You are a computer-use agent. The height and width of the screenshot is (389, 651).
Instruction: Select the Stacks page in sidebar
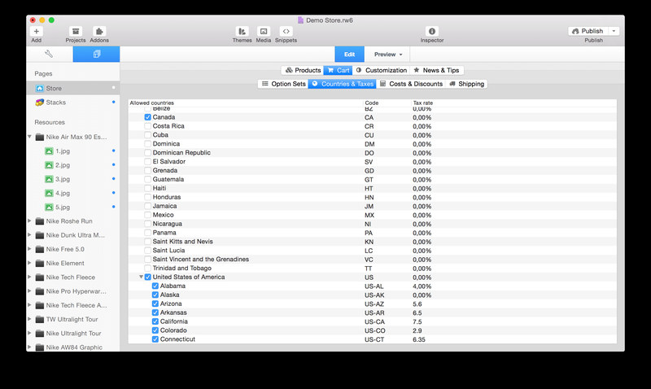tap(73, 102)
